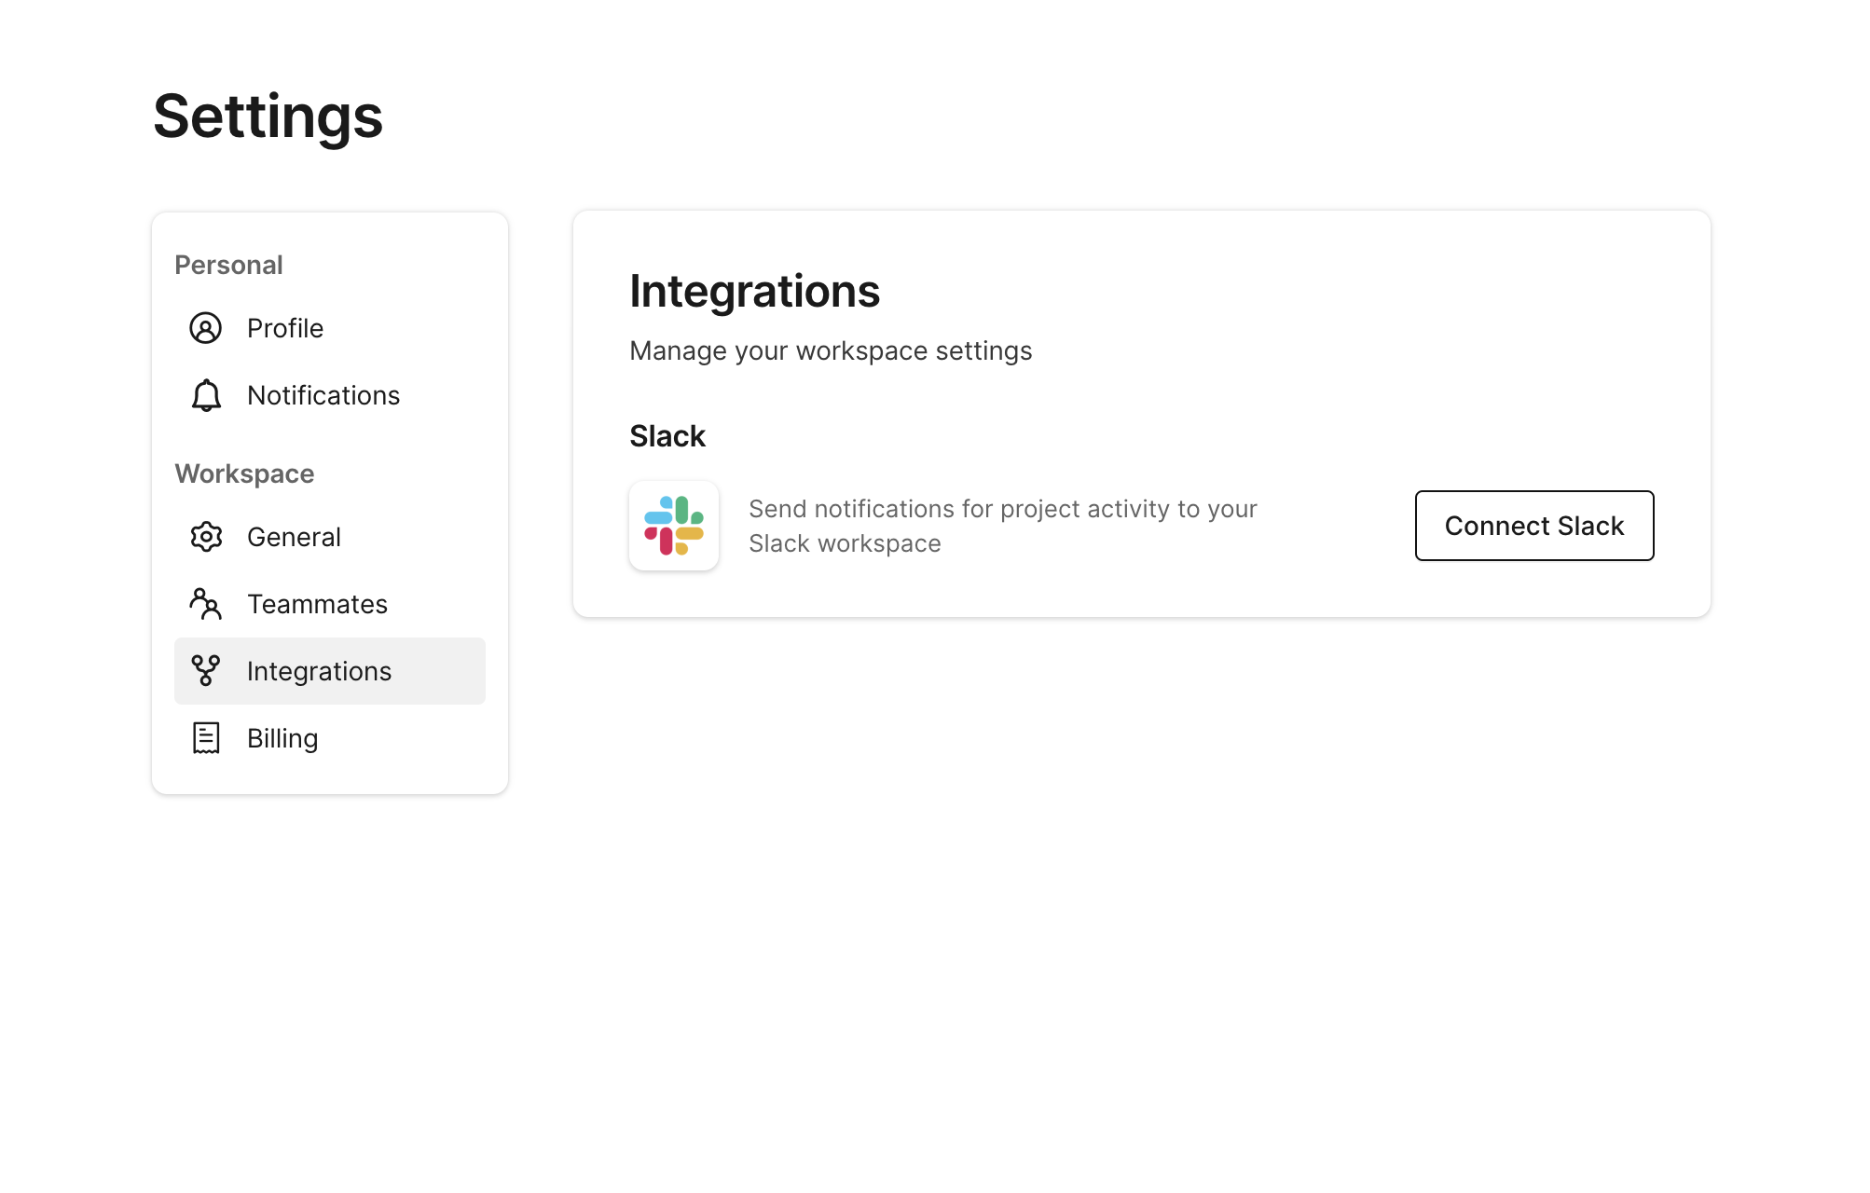The image size is (1870, 1193).
Task: Switch to the Billing section
Action: [x=282, y=738]
